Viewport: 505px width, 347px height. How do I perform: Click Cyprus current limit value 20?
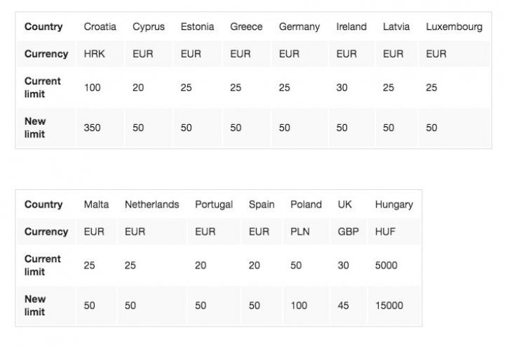[138, 88]
